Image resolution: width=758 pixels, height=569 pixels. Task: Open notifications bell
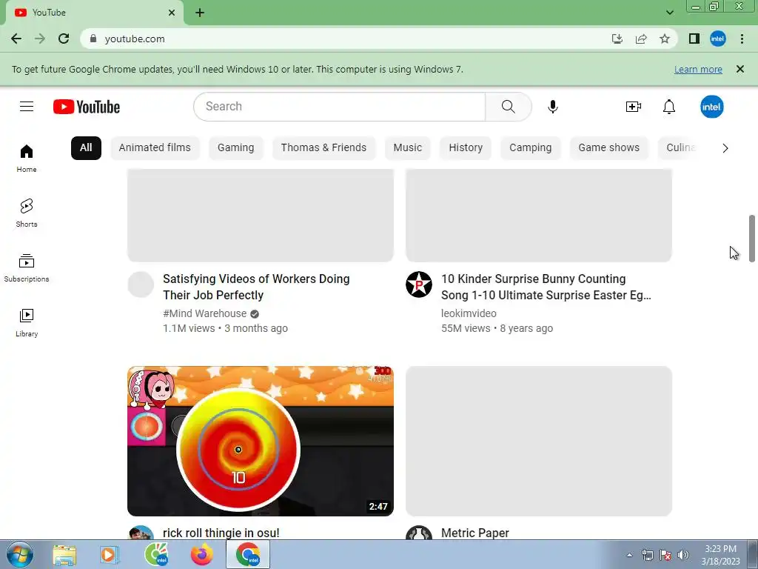tap(669, 107)
